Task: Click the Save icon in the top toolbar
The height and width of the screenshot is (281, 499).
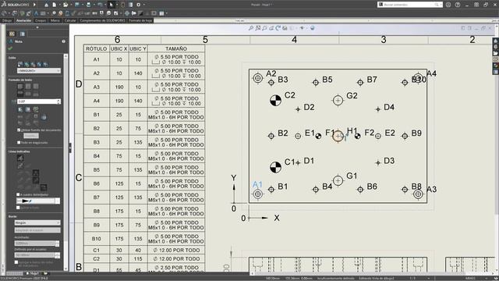Action: point(77,5)
